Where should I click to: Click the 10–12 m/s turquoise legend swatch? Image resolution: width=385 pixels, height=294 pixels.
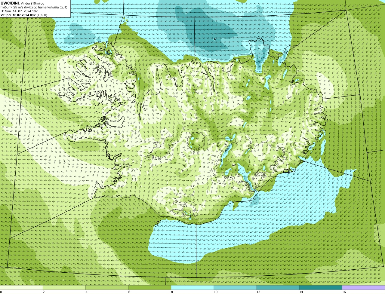pyautogui.click(x=235, y=287)
